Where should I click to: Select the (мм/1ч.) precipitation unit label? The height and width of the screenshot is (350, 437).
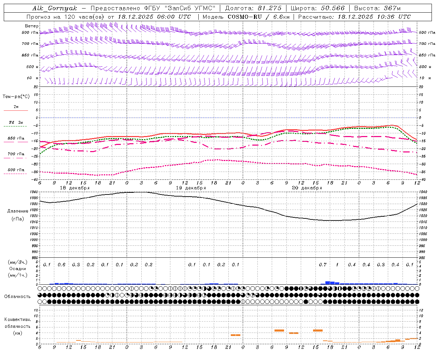pos(18,275)
